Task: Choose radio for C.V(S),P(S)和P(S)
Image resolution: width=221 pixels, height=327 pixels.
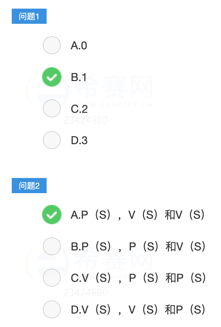Action: pyautogui.click(x=52, y=278)
